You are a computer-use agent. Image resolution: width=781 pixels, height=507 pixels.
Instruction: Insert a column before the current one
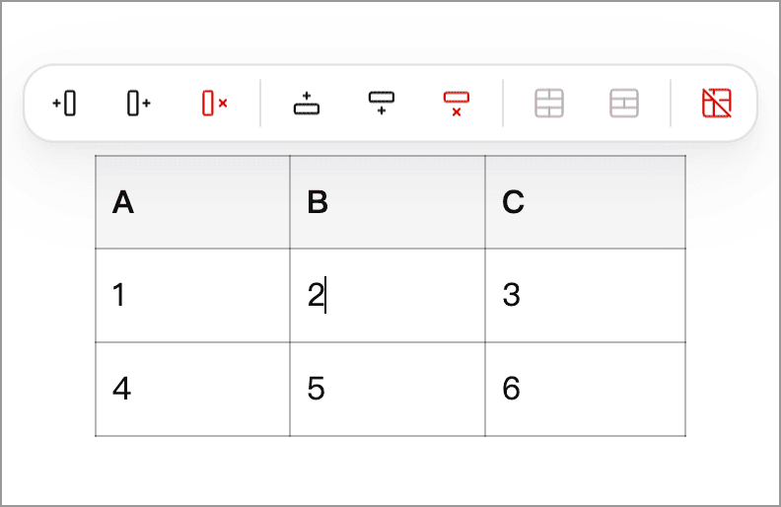point(64,103)
